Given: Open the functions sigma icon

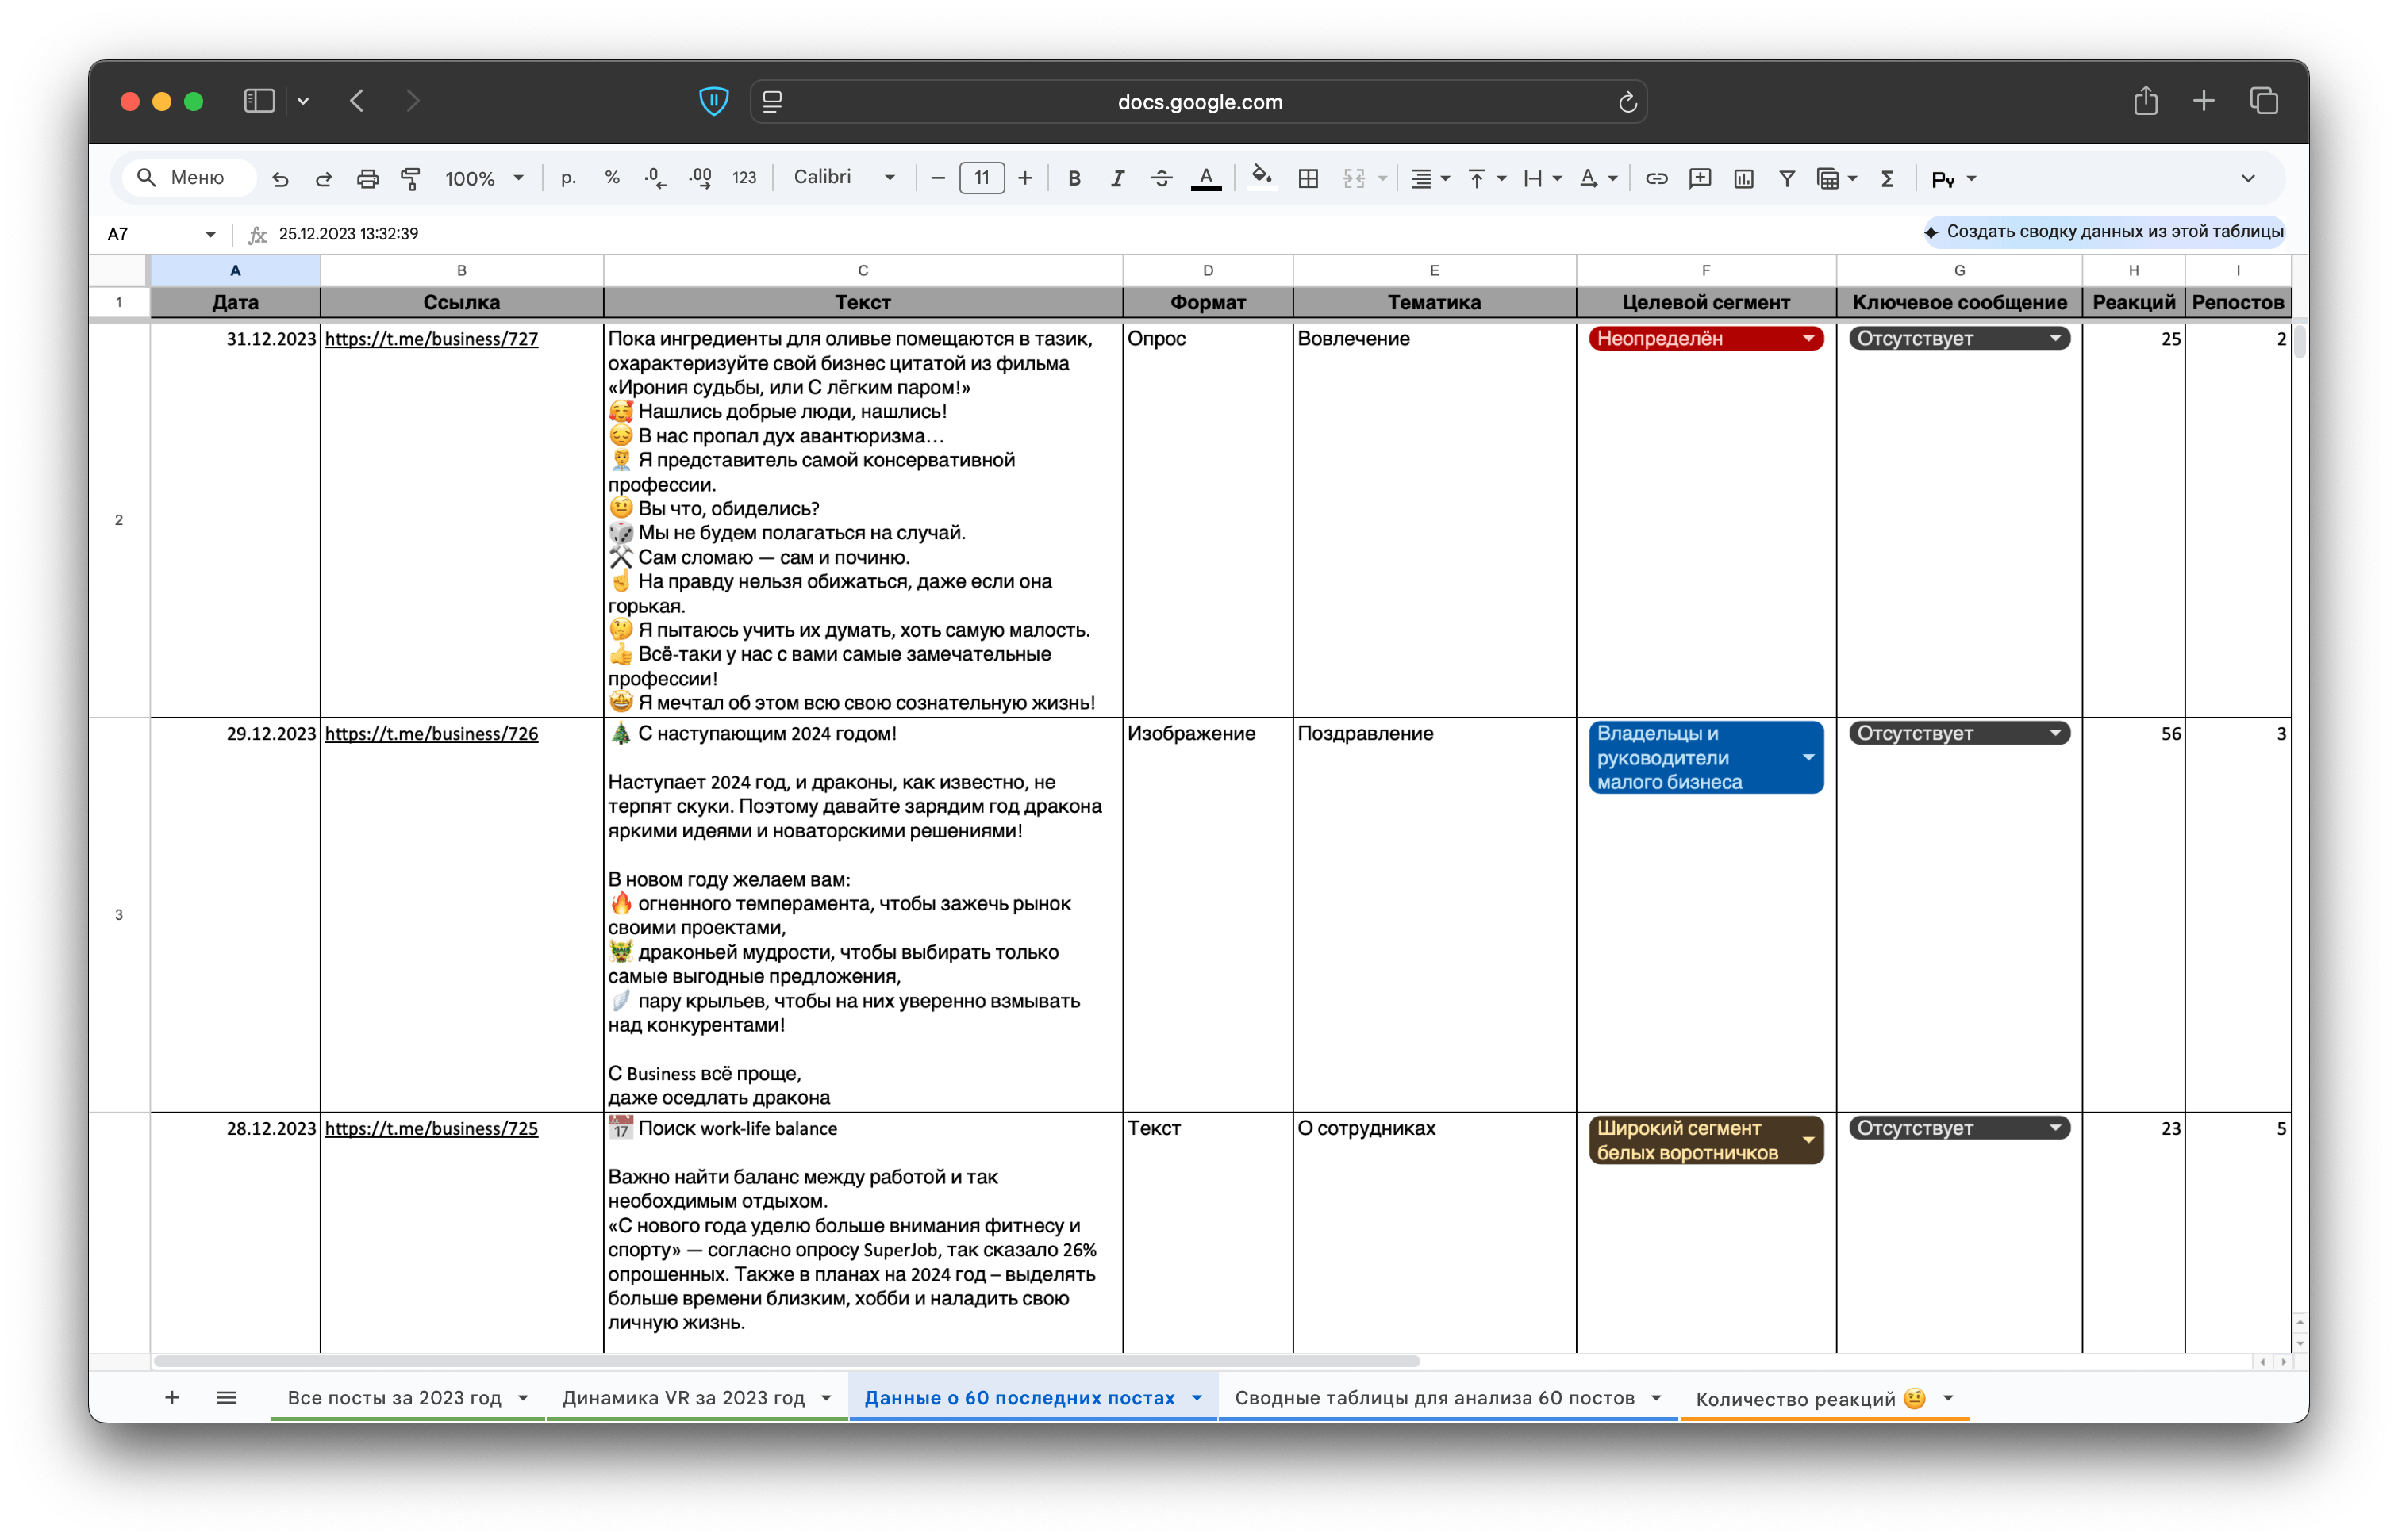Looking at the screenshot, I should [1887, 179].
